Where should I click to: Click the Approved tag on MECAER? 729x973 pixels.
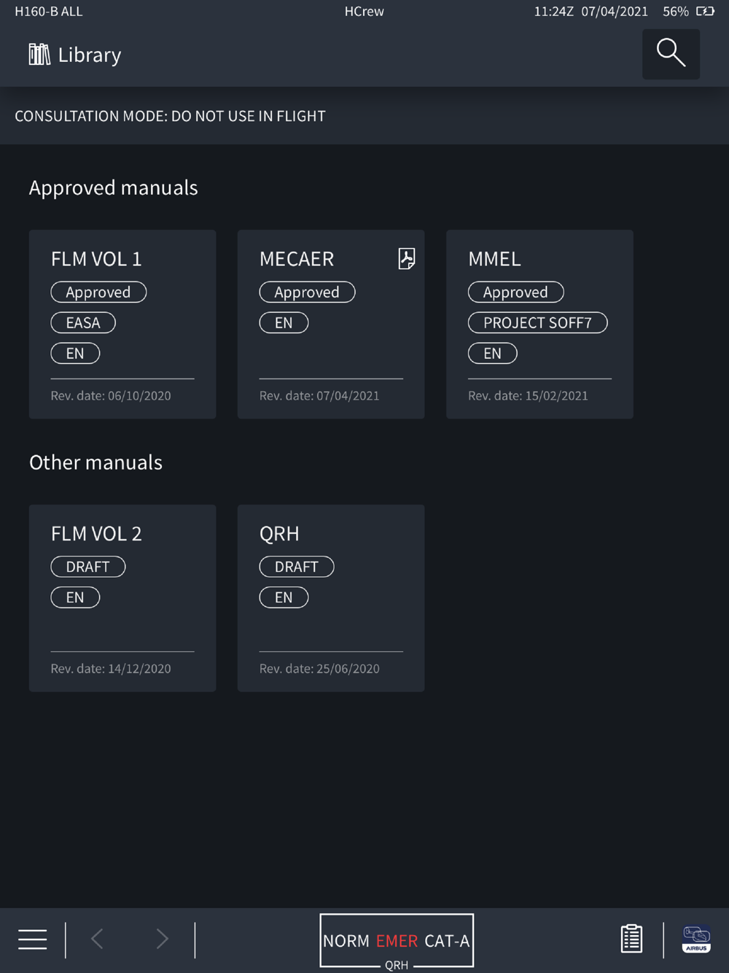307,292
